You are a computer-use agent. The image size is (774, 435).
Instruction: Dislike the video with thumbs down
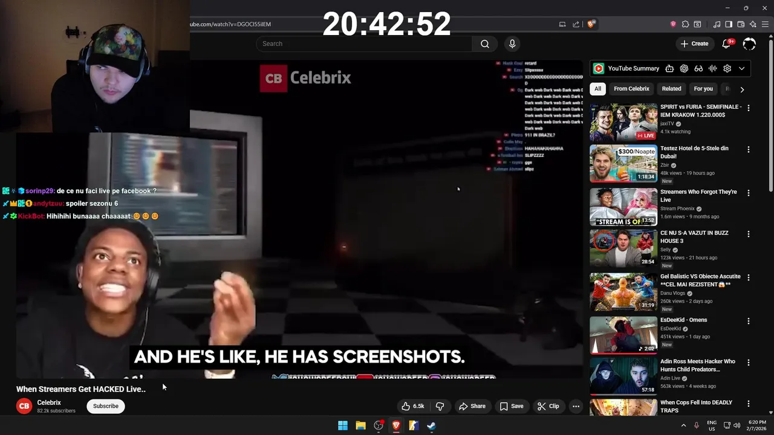[x=440, y=406]
